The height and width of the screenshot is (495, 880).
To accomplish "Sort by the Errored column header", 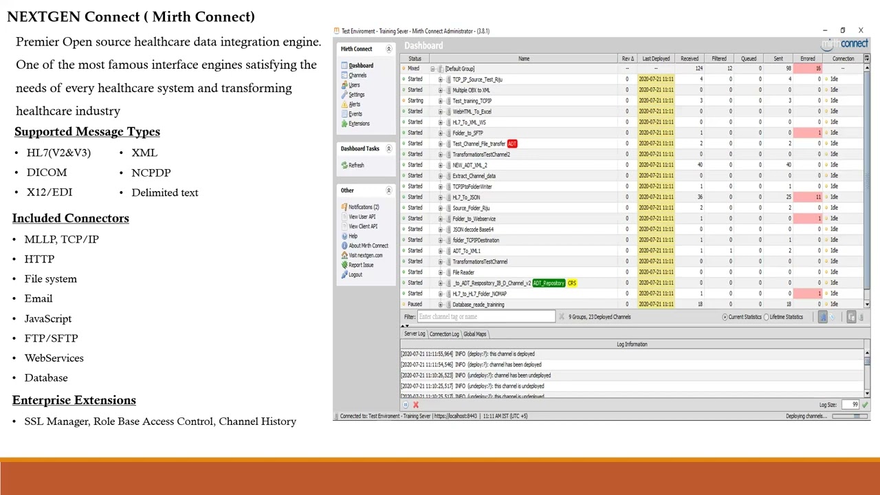I will 808,58.
